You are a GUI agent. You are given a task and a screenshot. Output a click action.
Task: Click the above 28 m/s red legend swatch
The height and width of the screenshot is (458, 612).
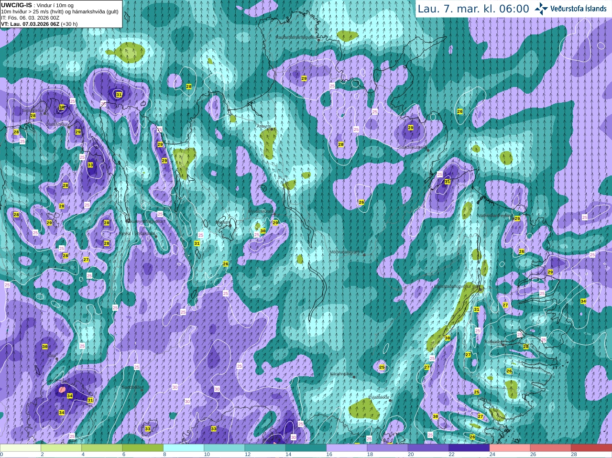coord(591,448)
